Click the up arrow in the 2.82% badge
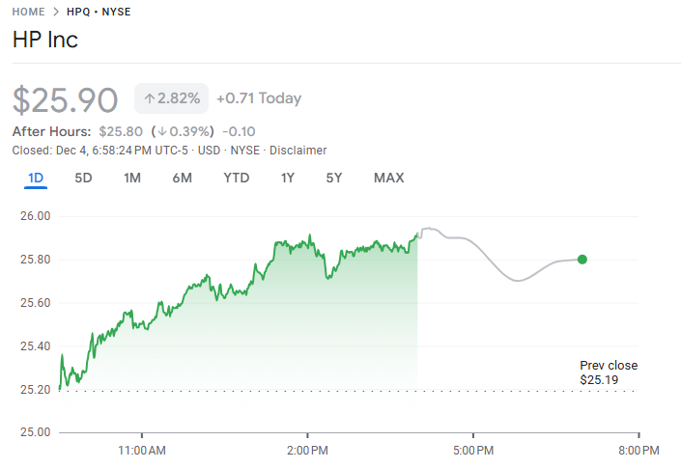The image size is (681, 469). (x=150, y=98)
